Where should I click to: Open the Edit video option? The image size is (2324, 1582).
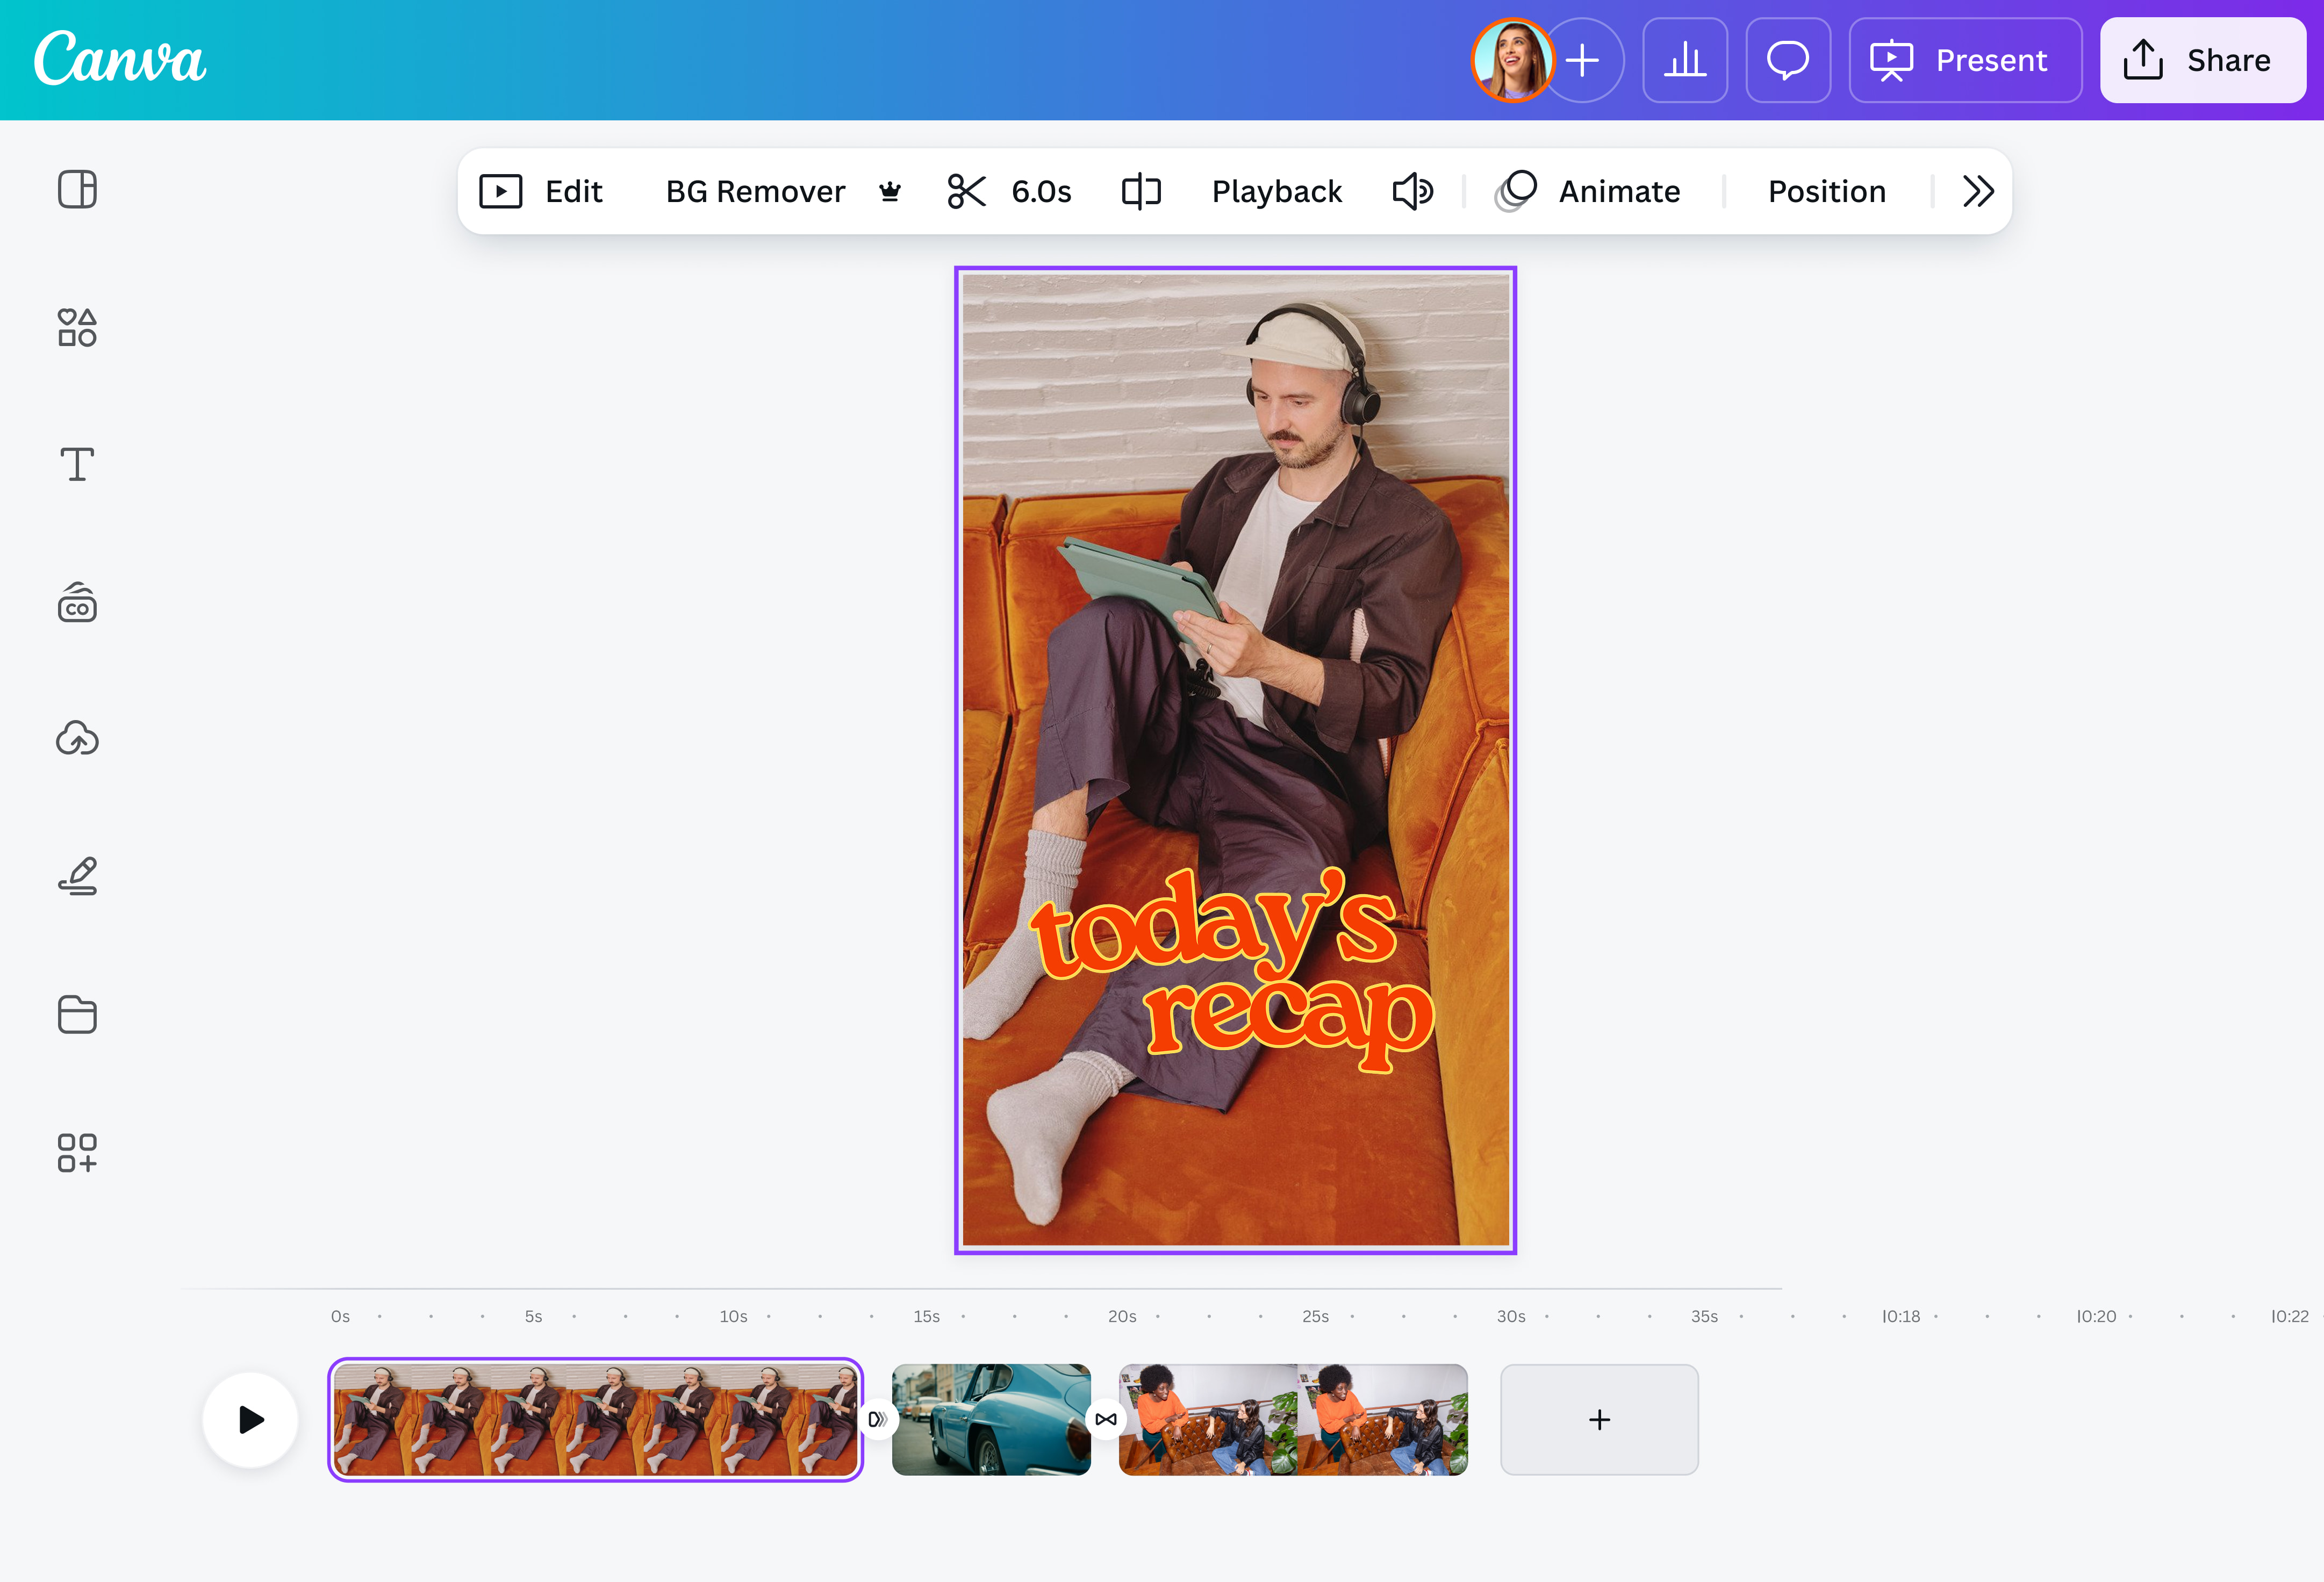[541, 191]
